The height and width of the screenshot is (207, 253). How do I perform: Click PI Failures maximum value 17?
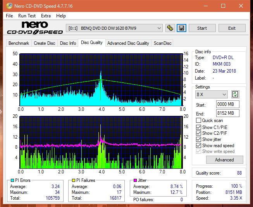(119, 192)
